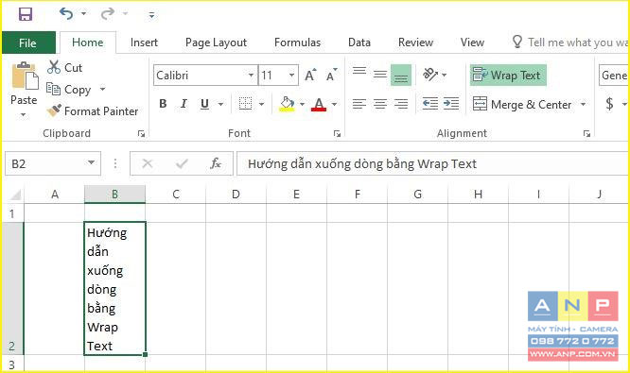This screenshot has height=373, width=630.
Task: Toggle Middle Align icon
Action: 380,75
